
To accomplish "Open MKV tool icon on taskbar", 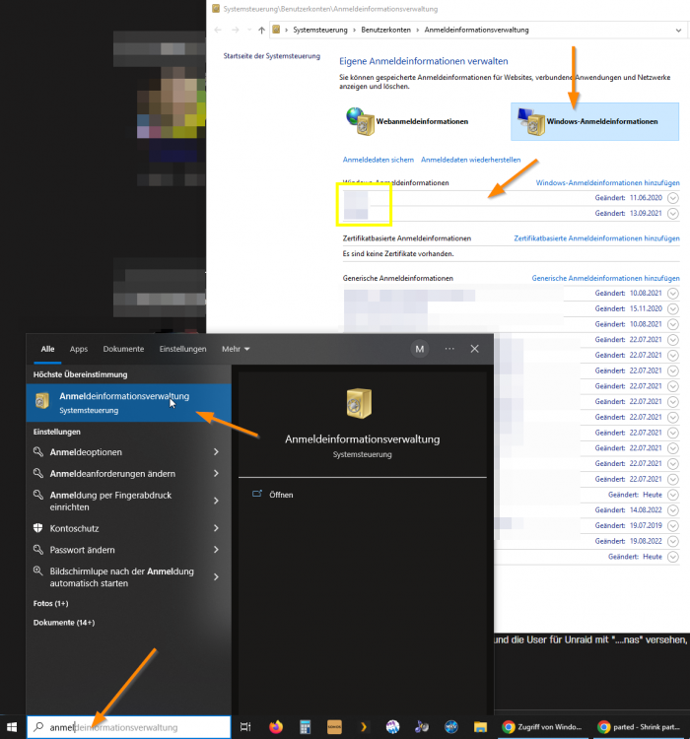I will (x=451, y=727).
